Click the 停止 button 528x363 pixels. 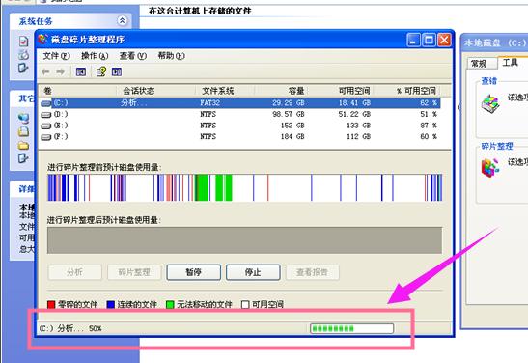pos(253,272)
